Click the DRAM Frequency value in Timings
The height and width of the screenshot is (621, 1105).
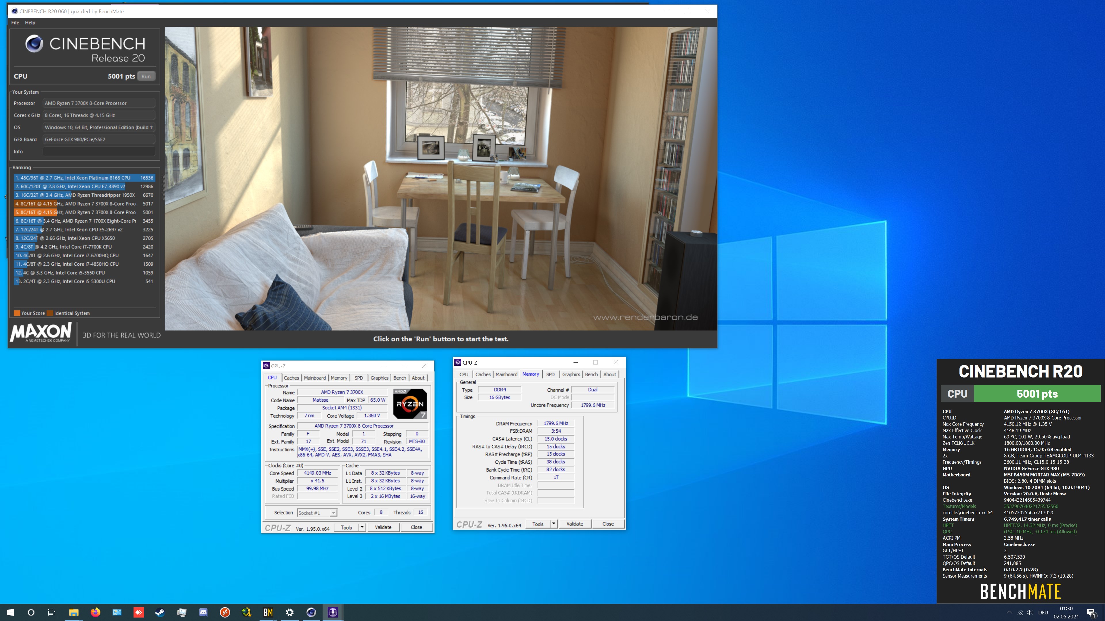(x=555, y=423)
